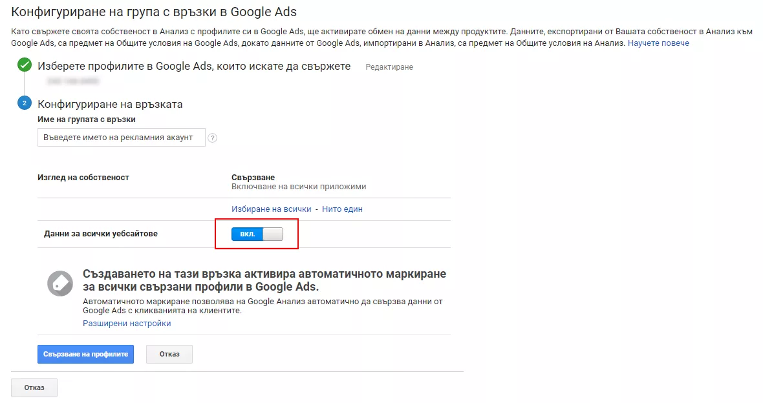Click the Конфигуриране на връзката step heading
The width and height of the screenshot is (763, 403).
(110, 104)
